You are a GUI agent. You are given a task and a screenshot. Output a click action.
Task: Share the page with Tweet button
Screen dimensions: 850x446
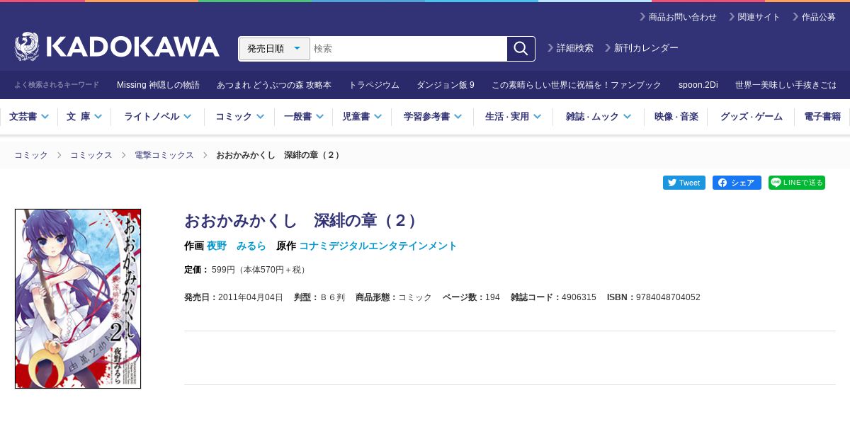click(684, 183)
